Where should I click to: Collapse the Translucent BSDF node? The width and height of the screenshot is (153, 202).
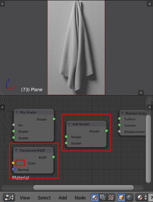[x=16, y=150]
